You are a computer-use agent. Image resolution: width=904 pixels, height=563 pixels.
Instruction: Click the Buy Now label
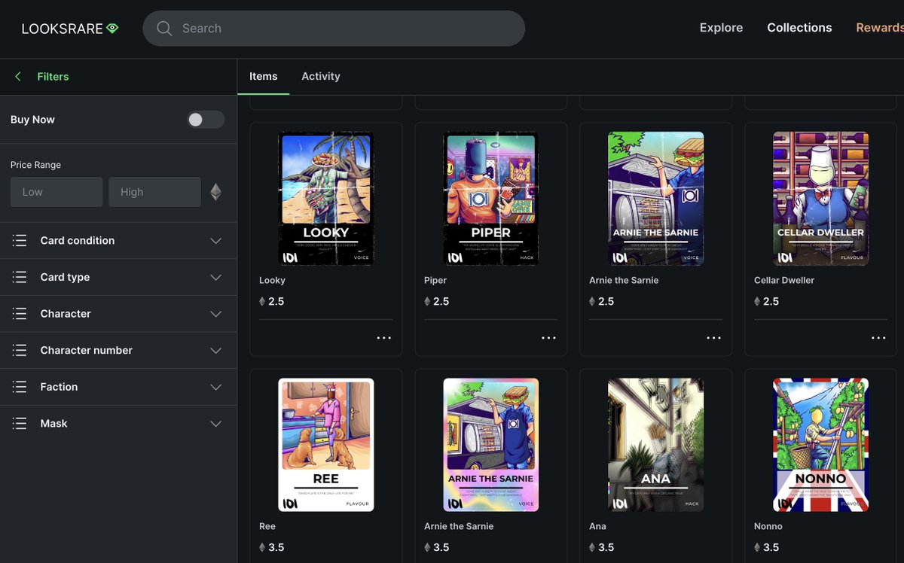click(x=32, y=120)
